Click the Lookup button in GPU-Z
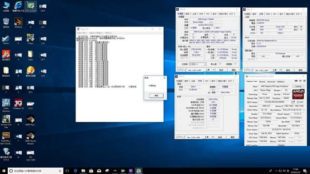Image resolution: width=310 pixels, height=174 pixels. tap(298, 87)
